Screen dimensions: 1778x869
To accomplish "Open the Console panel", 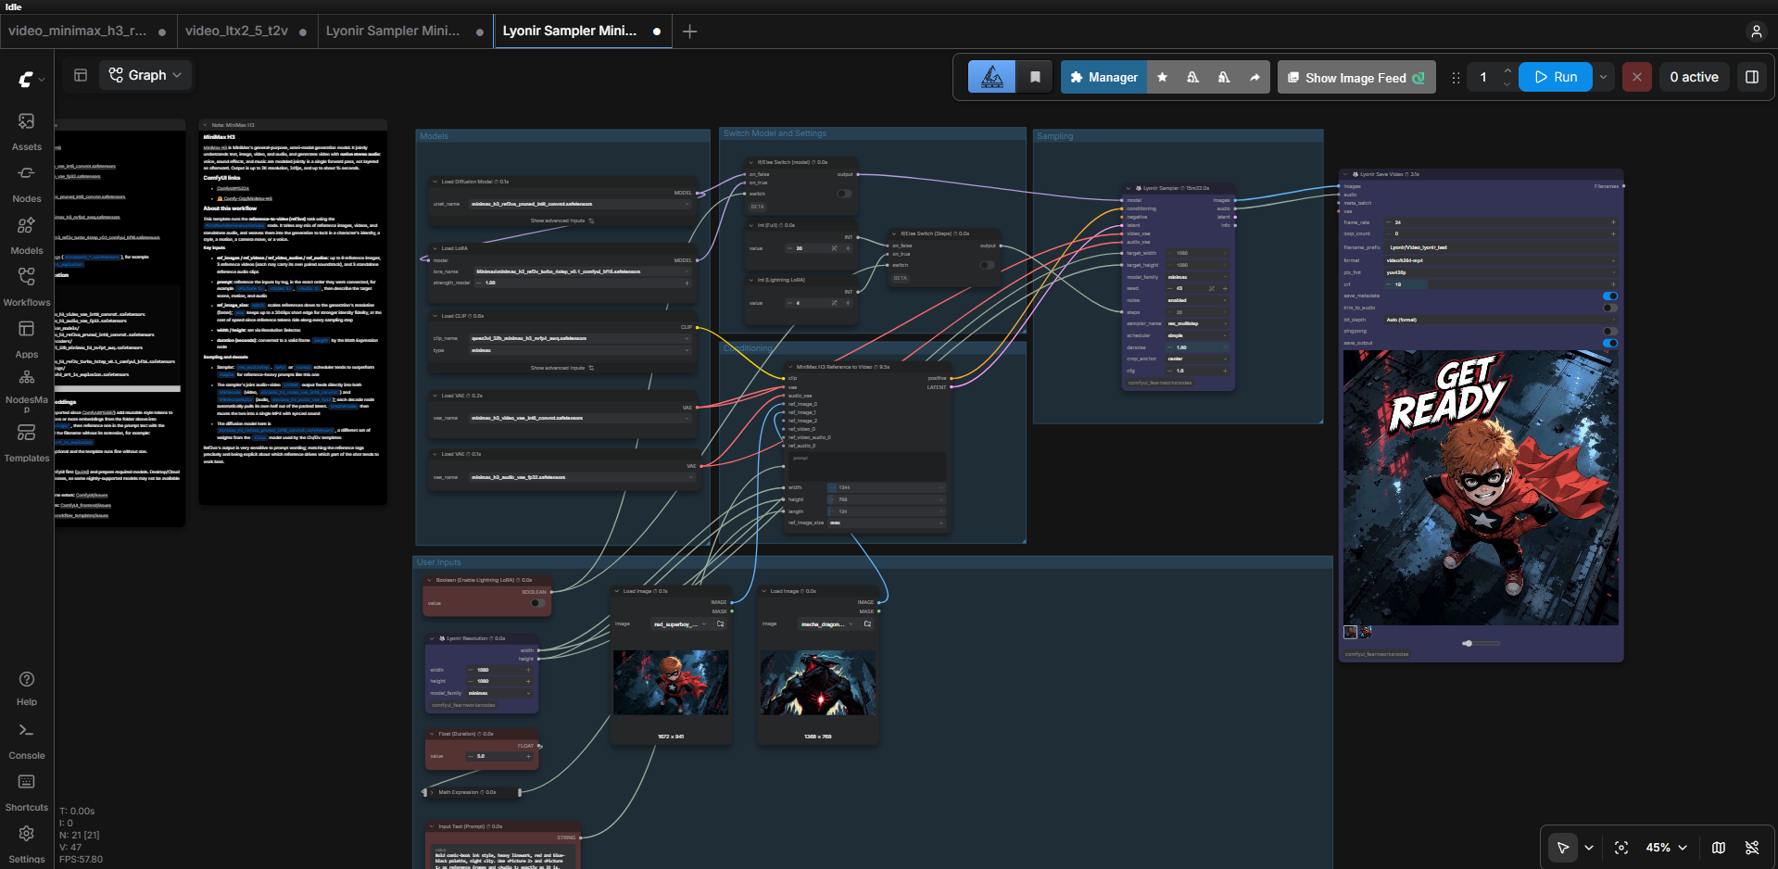I will click(x=26, y=741).
